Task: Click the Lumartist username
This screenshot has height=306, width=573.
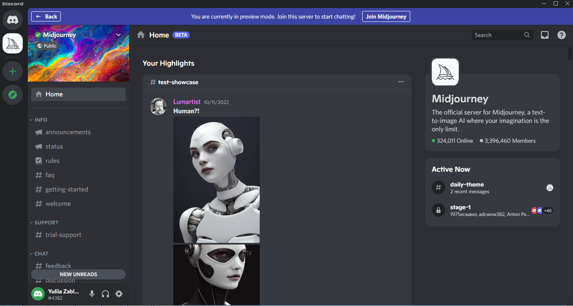Action: [x=187, y=102]
